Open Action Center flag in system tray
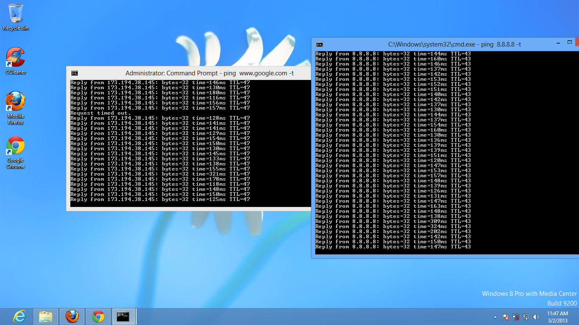This screenshot has width=579, height=325. click(x=505, y=317)
